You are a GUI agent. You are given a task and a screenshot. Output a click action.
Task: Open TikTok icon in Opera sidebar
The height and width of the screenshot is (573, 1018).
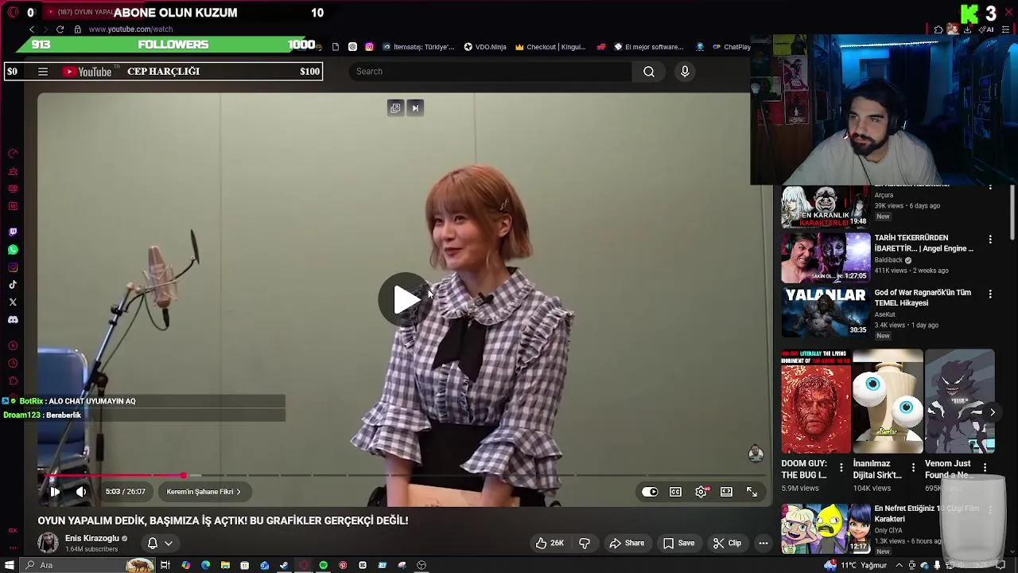point(13,285)
